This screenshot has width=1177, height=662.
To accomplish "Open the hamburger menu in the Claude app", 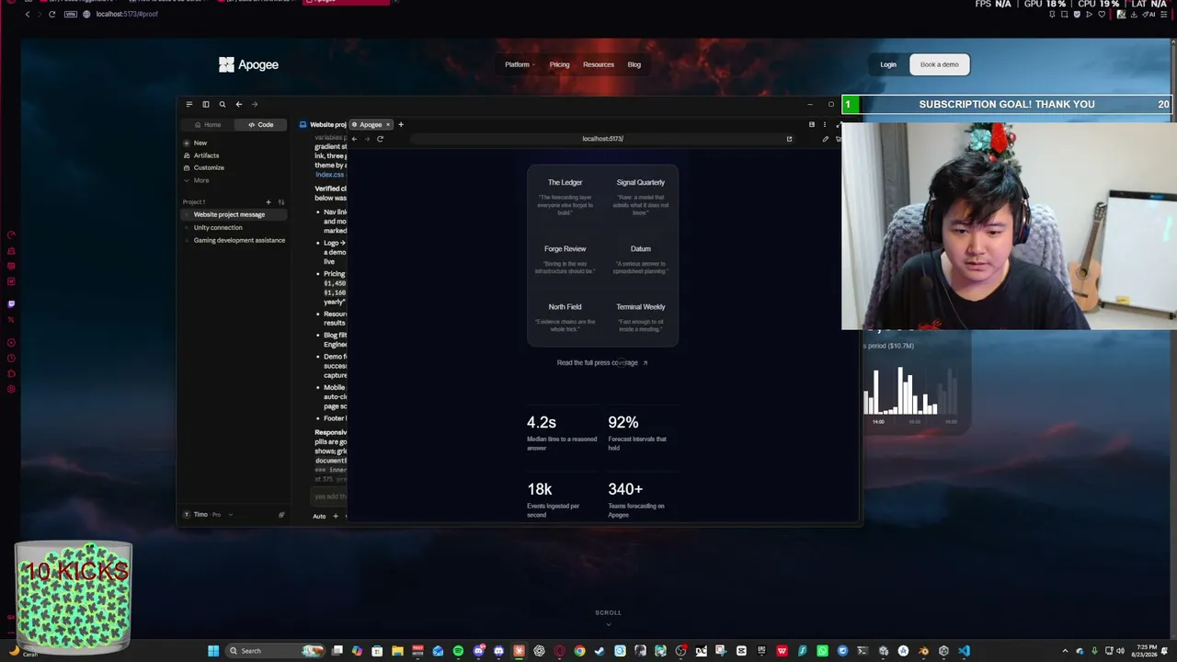I will click(x=189, y=104).
